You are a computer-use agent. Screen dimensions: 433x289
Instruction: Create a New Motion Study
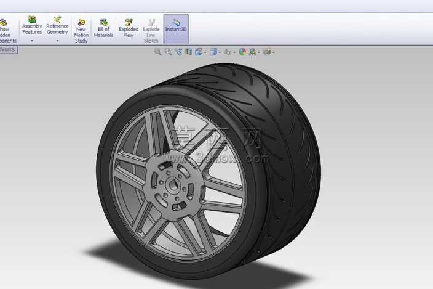pyautogui.click(x=81, y=31)
